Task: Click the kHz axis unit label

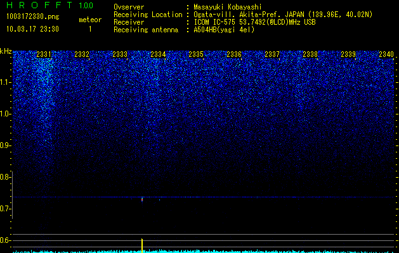Action: 6,51
